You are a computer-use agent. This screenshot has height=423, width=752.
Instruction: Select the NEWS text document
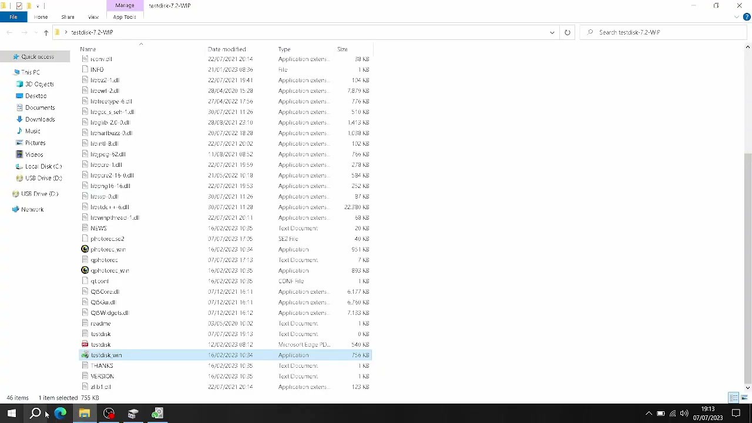coord(226,229)
